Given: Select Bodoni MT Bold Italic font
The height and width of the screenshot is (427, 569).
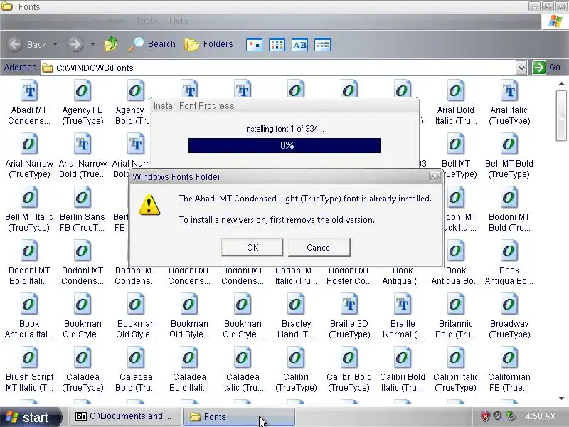Looking at the screenshot, I should tap(29, 263).
